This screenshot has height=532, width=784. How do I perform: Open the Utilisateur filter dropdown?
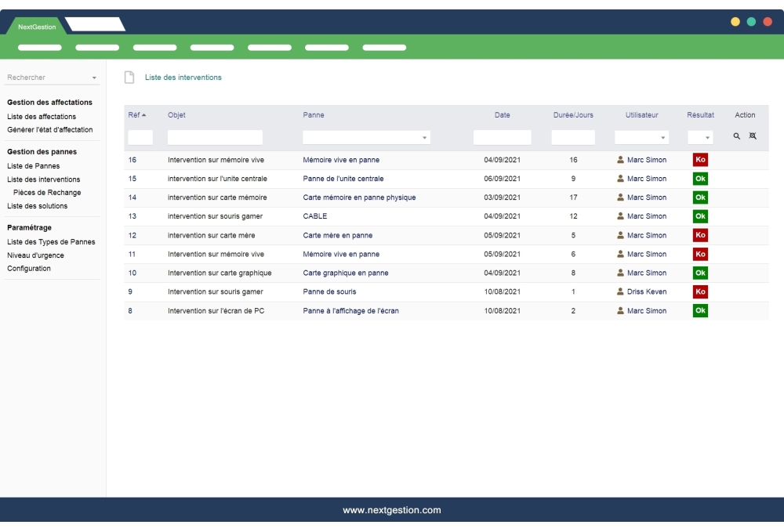[659, 136]
